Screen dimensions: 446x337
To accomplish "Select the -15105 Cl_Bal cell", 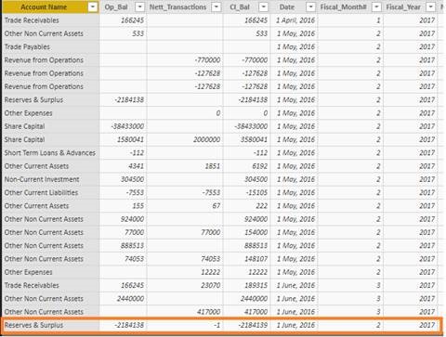I will [x=246, y=192].
